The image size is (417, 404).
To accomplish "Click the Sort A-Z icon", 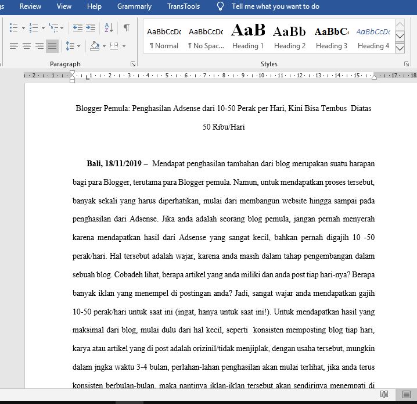I will [109, 28].
